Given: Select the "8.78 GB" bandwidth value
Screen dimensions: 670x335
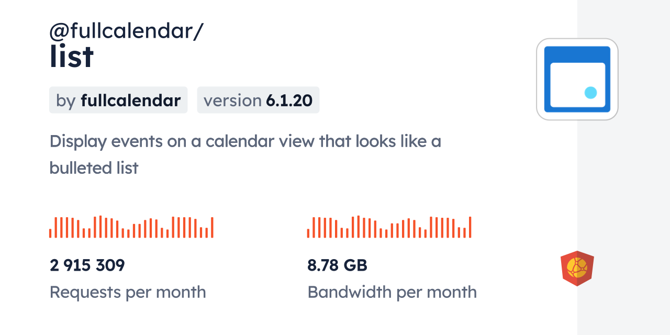Looking at the screenshot, I should pos(338,265).
